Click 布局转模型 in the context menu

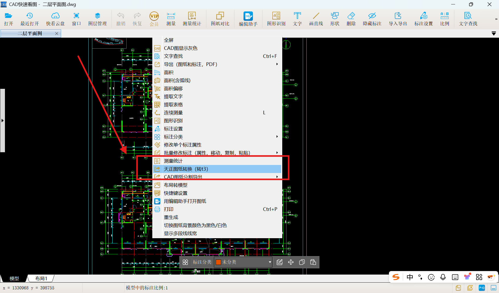tap(175, 185)
